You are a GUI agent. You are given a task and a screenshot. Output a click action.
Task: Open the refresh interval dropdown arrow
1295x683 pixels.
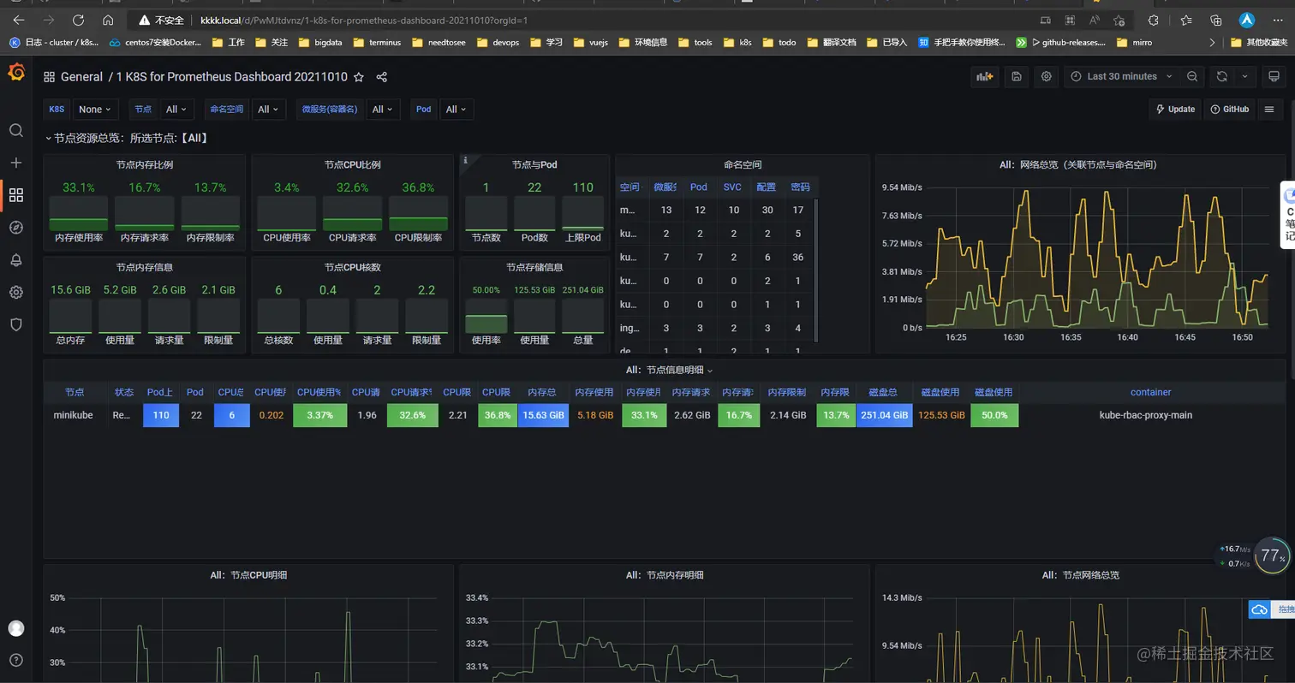[1245, 76]
